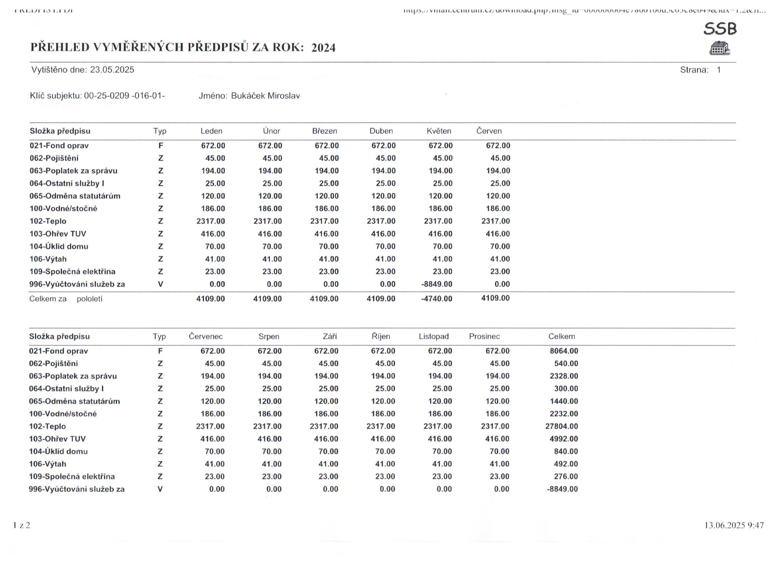
Task: Click 106-Výtah in the first table
Action: pos(48,259)
